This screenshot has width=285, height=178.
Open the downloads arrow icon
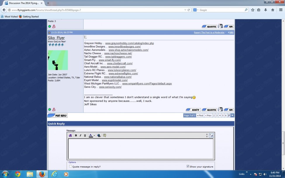(265, 10)
